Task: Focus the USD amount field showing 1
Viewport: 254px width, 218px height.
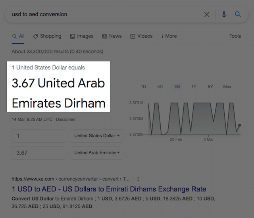Action: (38, 136)
